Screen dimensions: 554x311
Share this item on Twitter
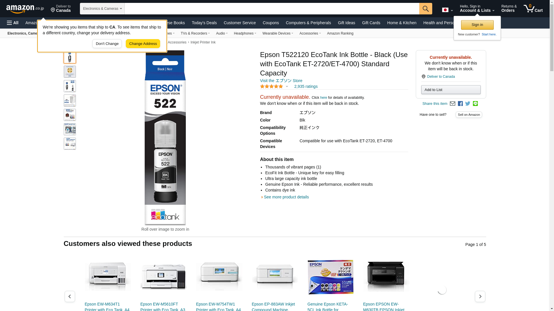tap(468, 104)
